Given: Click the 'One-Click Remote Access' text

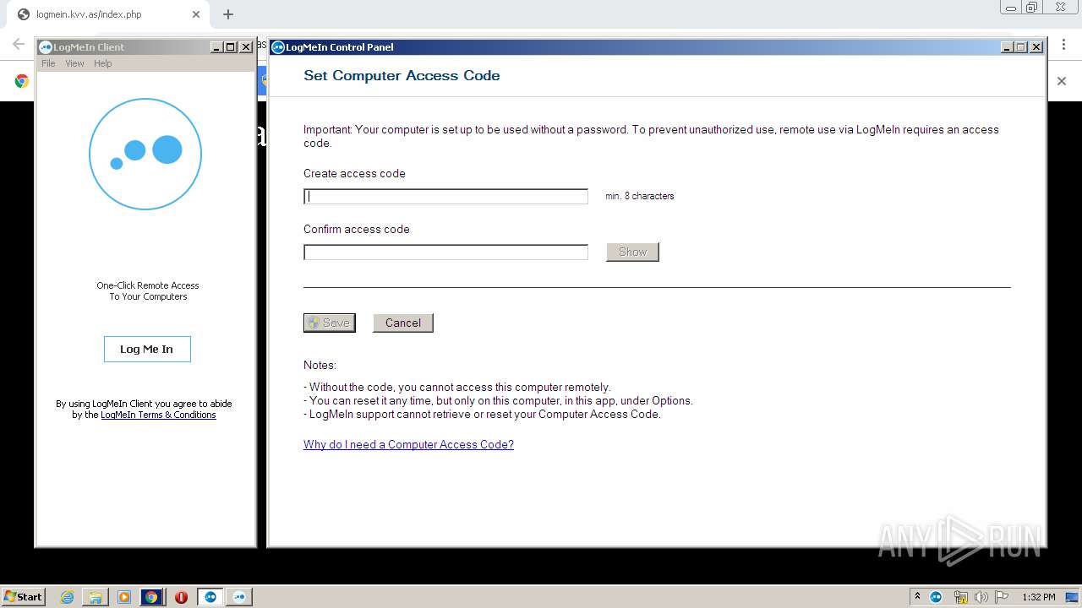Looking at the screenshot, I should click(148, 285).
